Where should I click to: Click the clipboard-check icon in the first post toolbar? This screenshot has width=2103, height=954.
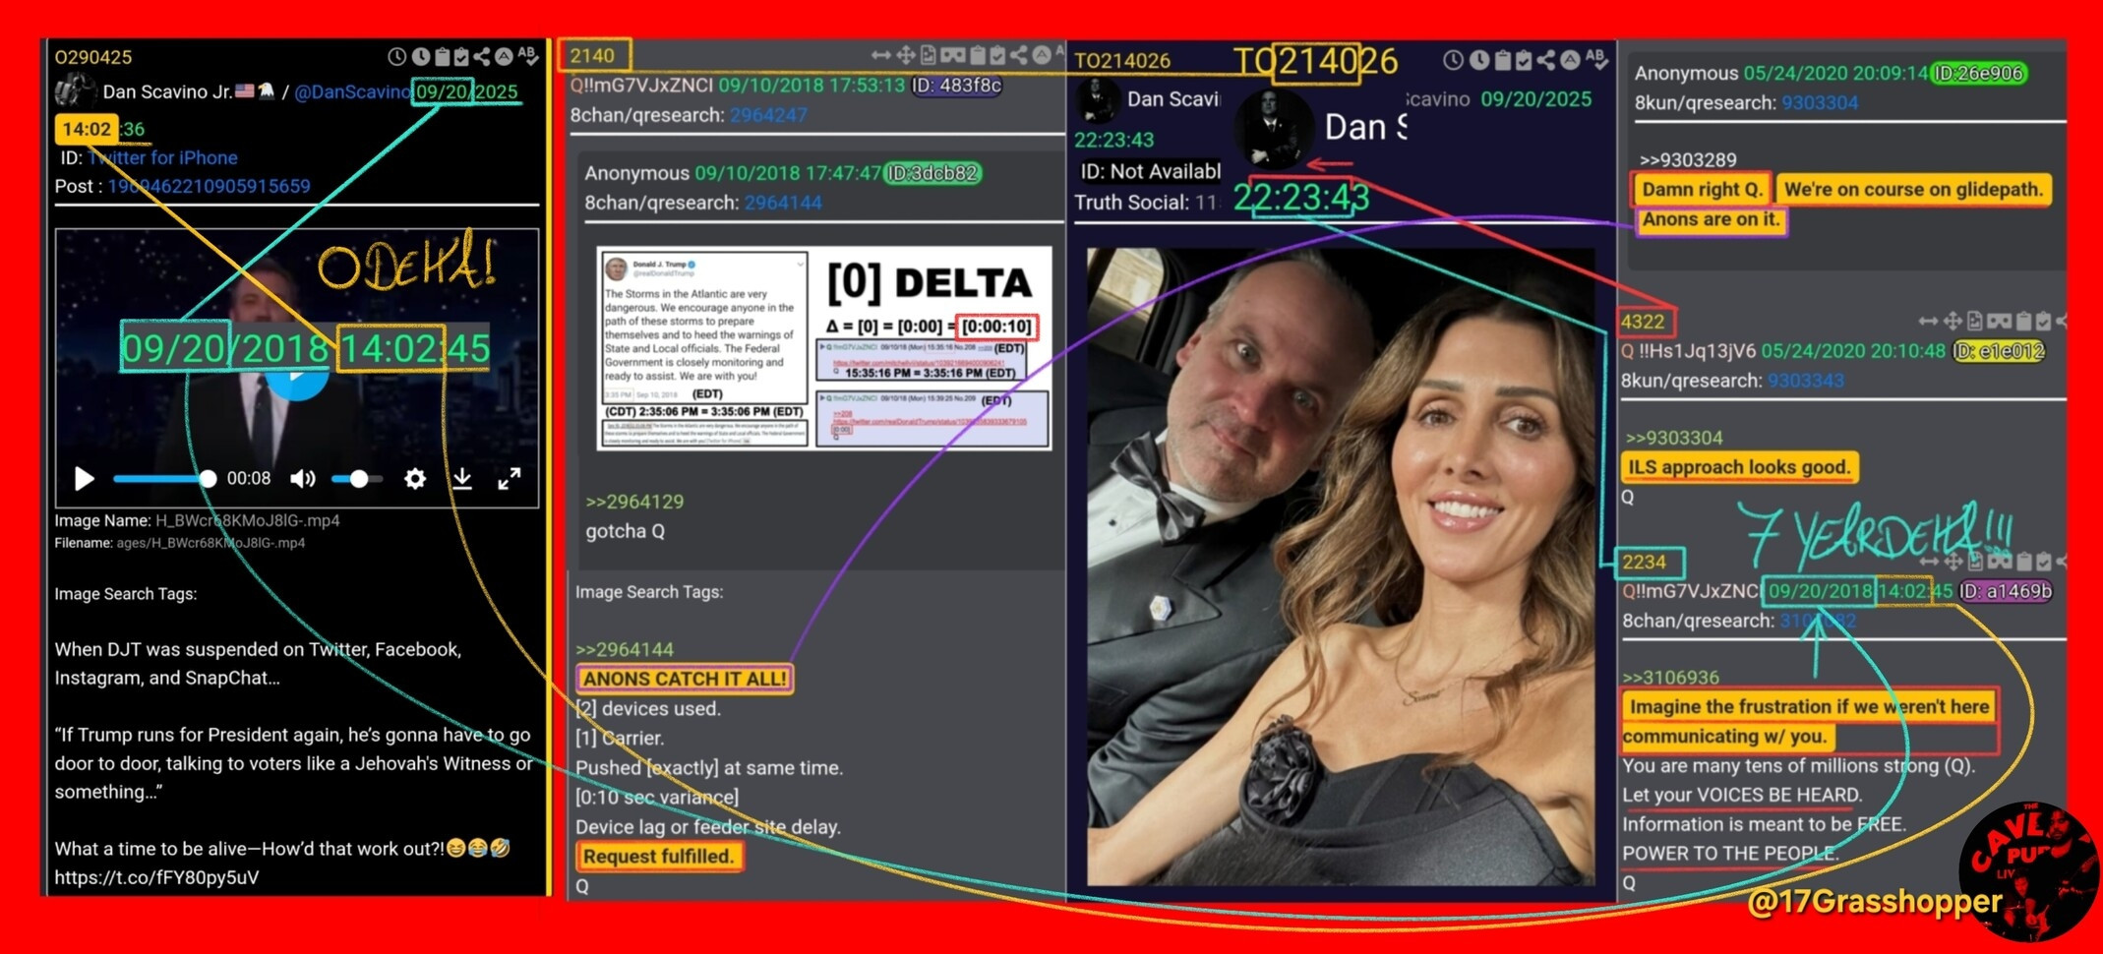(x=461, y=57)
